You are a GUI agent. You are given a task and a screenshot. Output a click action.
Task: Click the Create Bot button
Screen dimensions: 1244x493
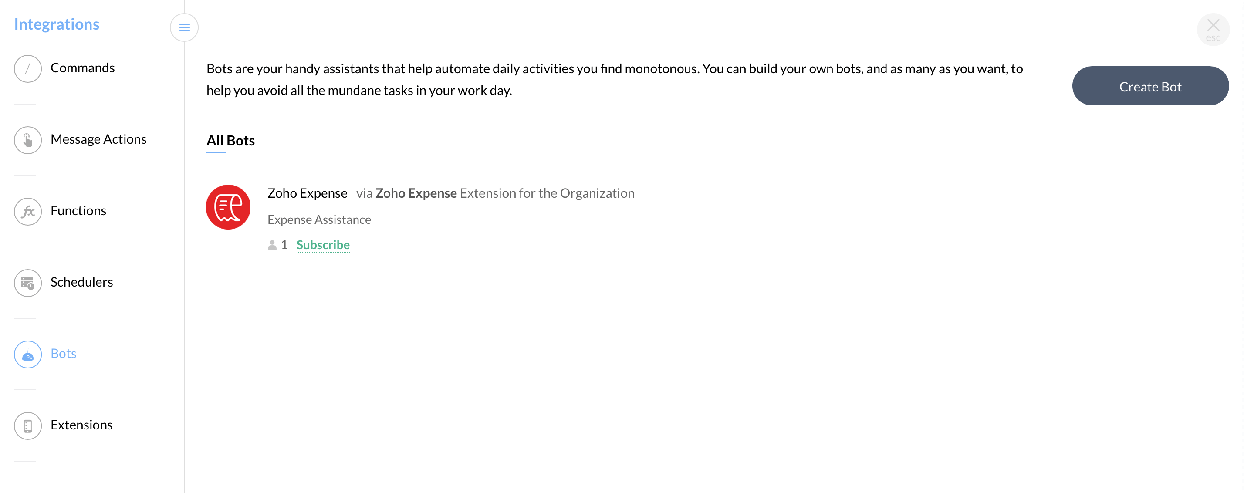[x=1149, y=86]
